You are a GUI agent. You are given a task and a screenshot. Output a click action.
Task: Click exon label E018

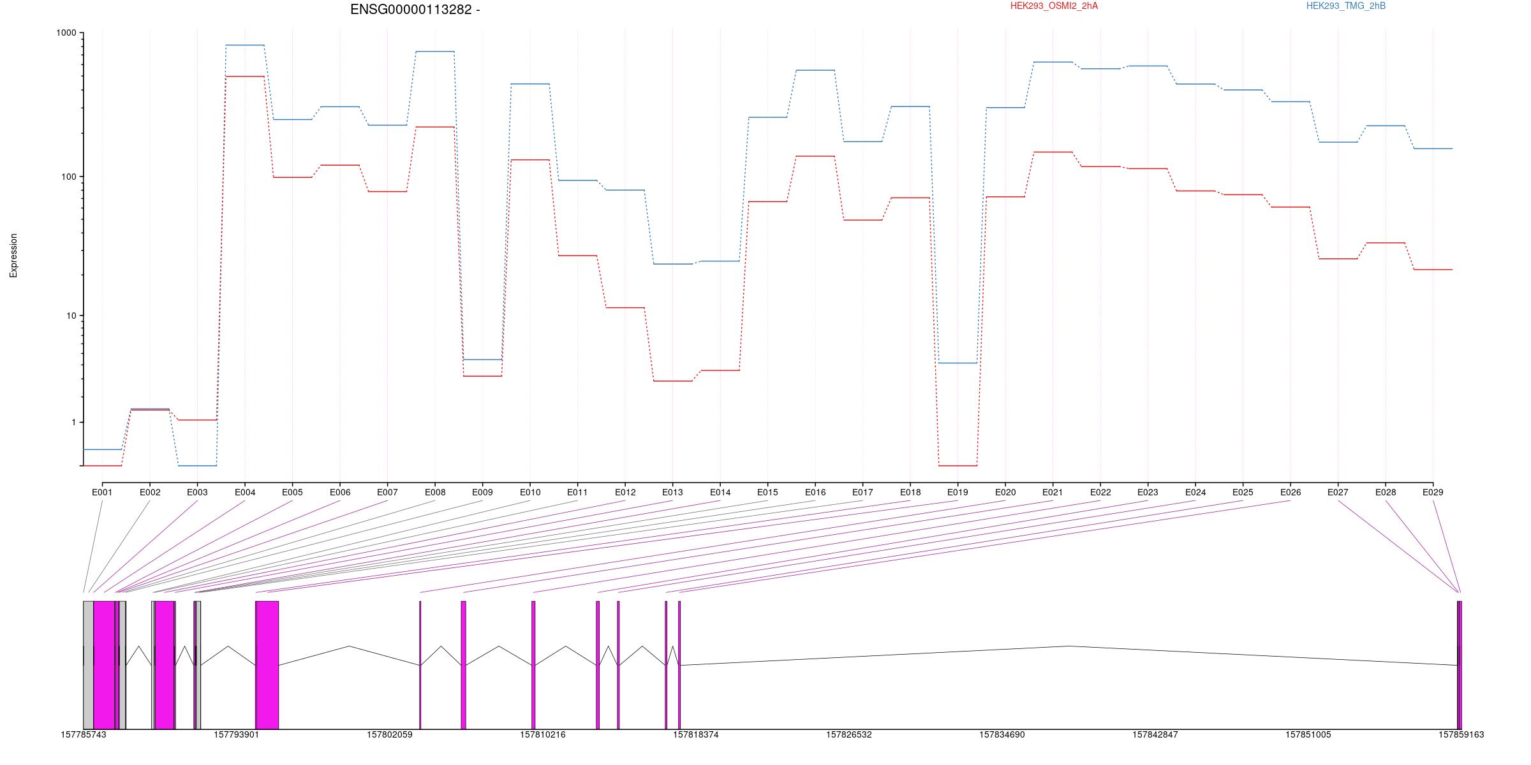click(x=910, y=492)
